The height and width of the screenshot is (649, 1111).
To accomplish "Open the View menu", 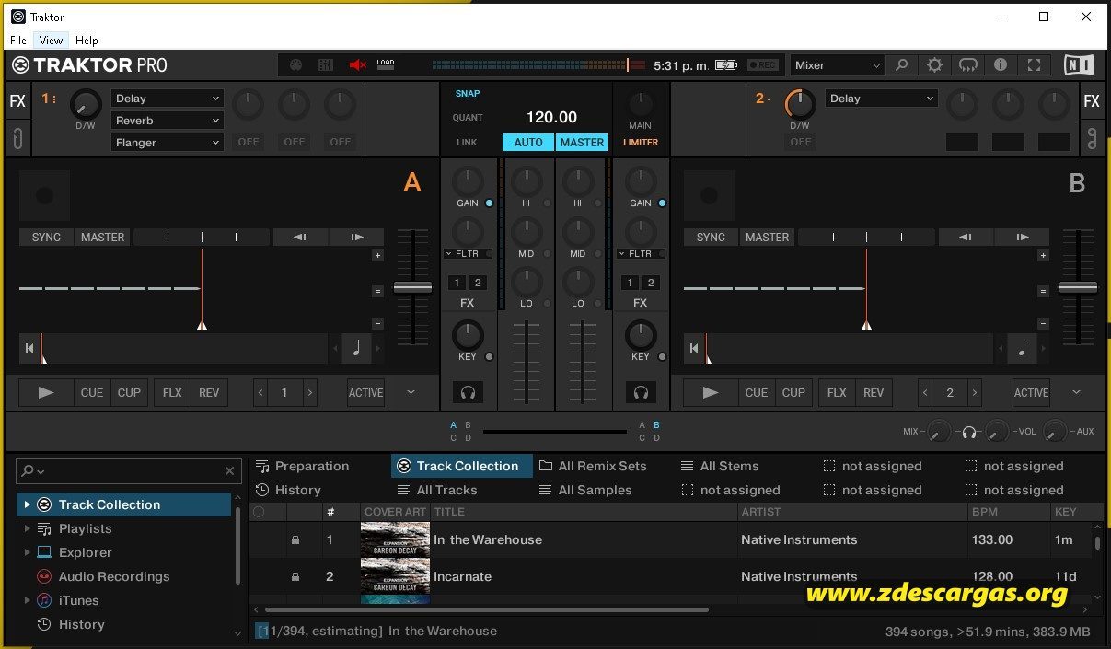I will pyautogui.click(x=51, y=41).
